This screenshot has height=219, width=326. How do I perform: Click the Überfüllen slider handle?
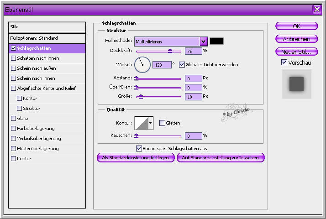pos(137,87)
